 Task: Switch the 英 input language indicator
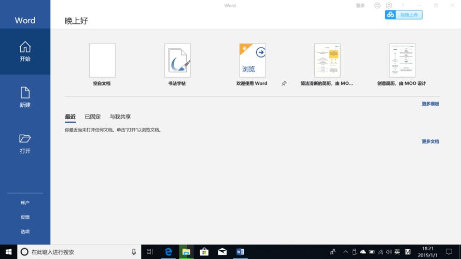point(397,252)
